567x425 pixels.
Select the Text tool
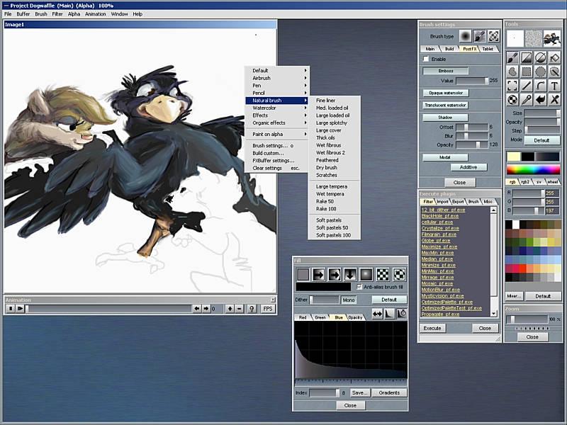pos(554,86)
